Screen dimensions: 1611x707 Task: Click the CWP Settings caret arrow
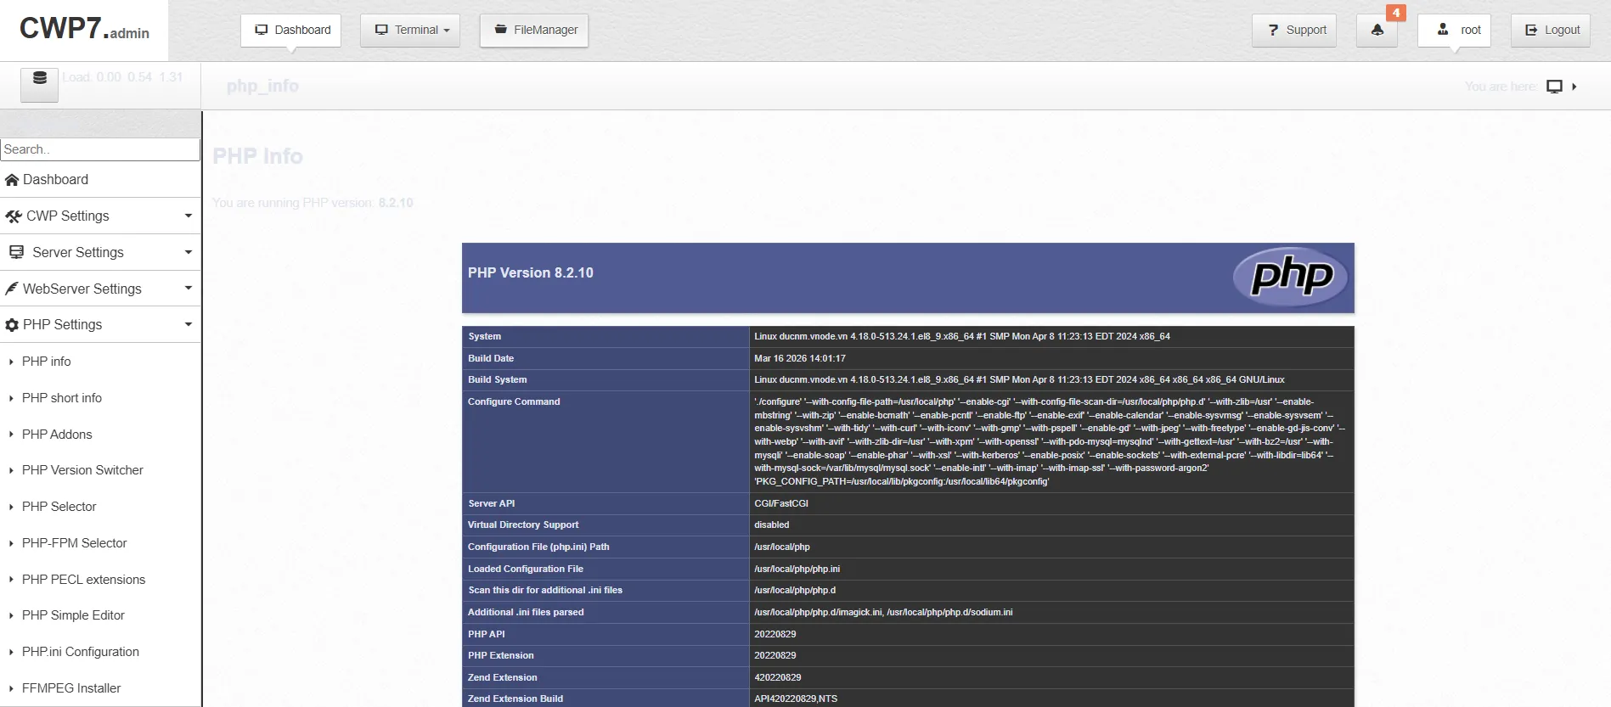(x=189, y=216)
